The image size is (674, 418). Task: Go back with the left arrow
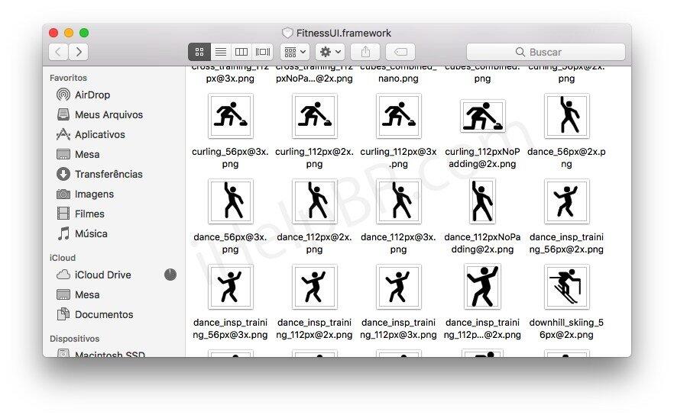59,52
